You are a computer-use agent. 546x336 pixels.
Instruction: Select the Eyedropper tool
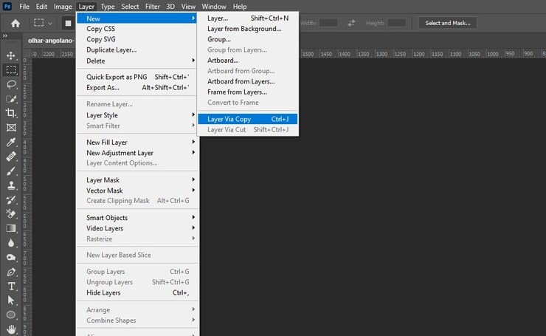11,142
